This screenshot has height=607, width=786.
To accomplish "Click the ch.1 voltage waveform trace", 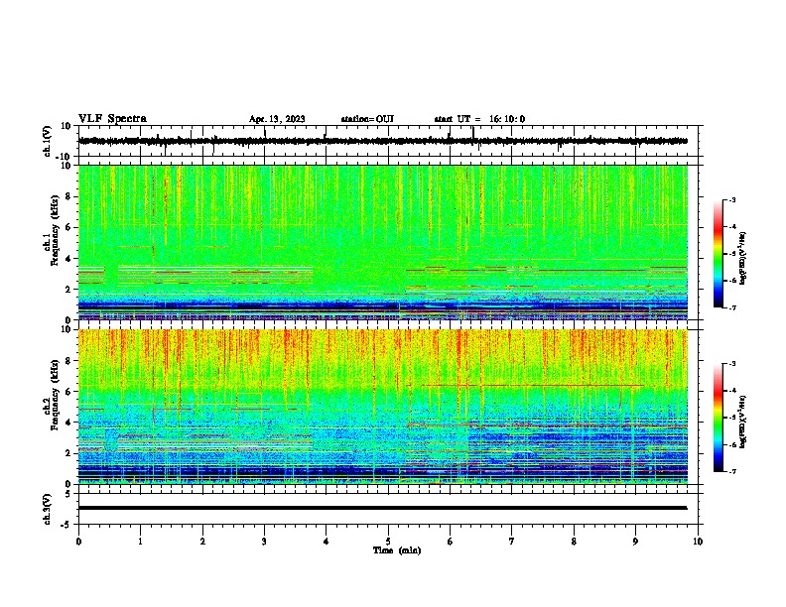I will [382, 141].
